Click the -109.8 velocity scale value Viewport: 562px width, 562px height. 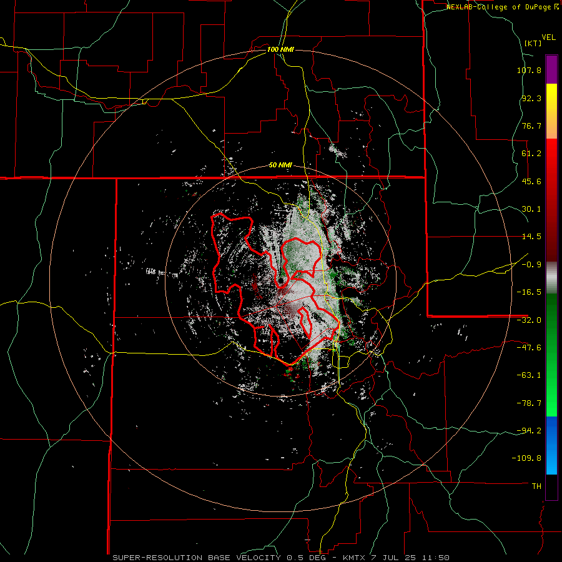tap(526, 458)
